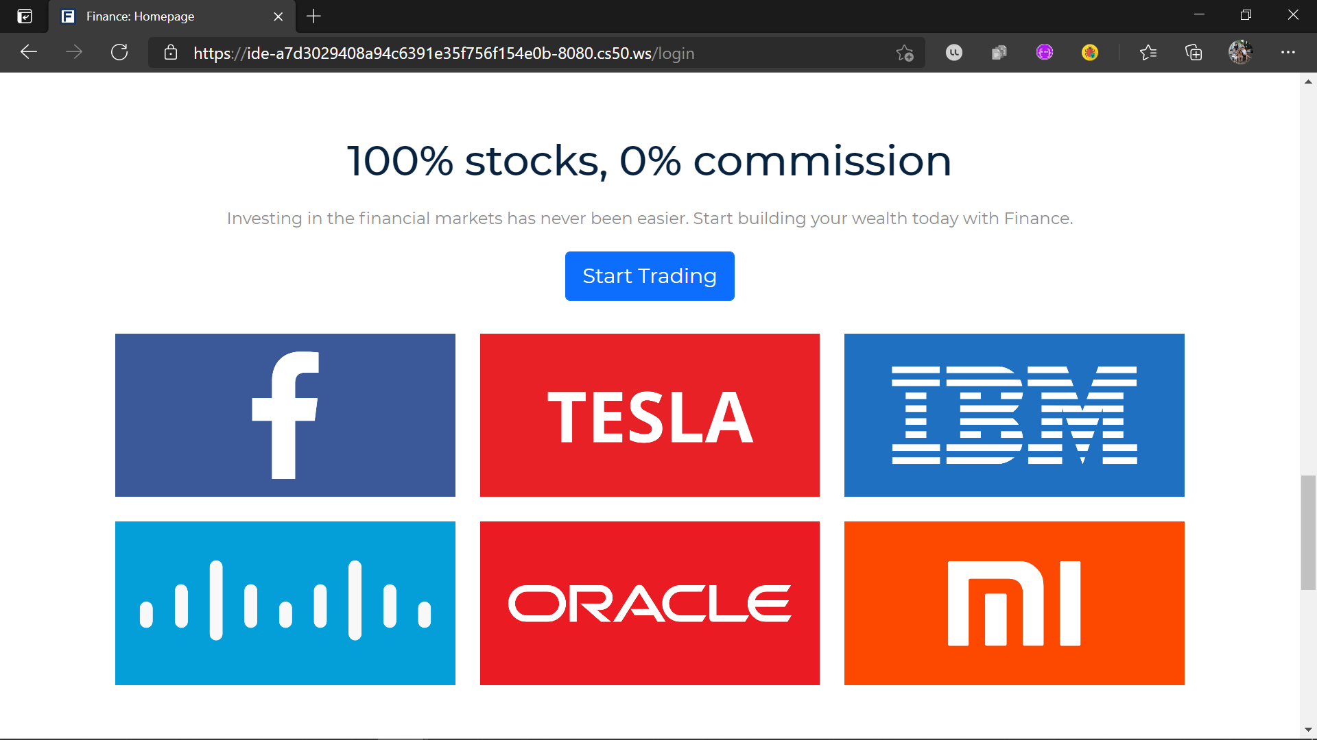The image size is (1317, 740).
Task: Open a new browser tab
Action: 313,16
